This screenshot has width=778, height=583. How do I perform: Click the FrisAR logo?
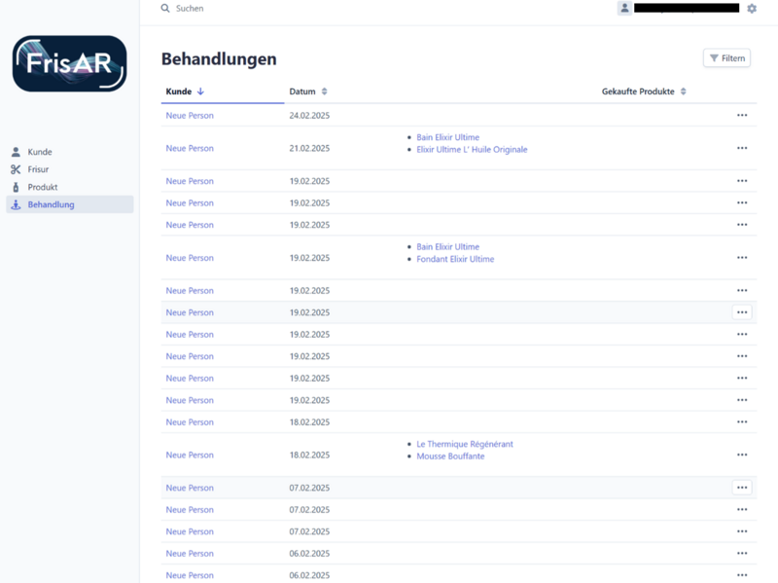tap(69, 64)
